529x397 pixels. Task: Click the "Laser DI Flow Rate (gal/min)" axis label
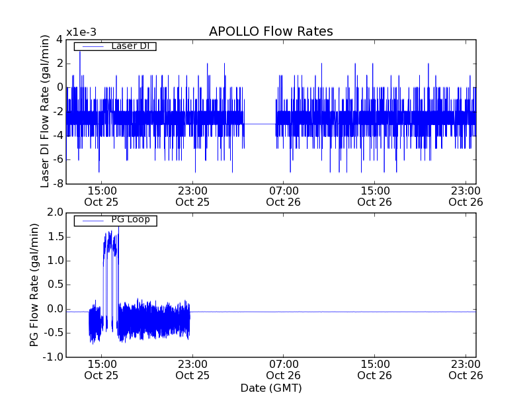click(45, 111)
